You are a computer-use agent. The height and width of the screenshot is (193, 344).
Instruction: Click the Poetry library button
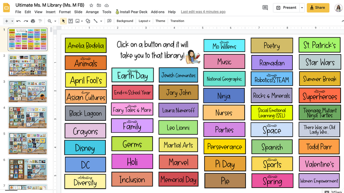[x=272, y=46]
